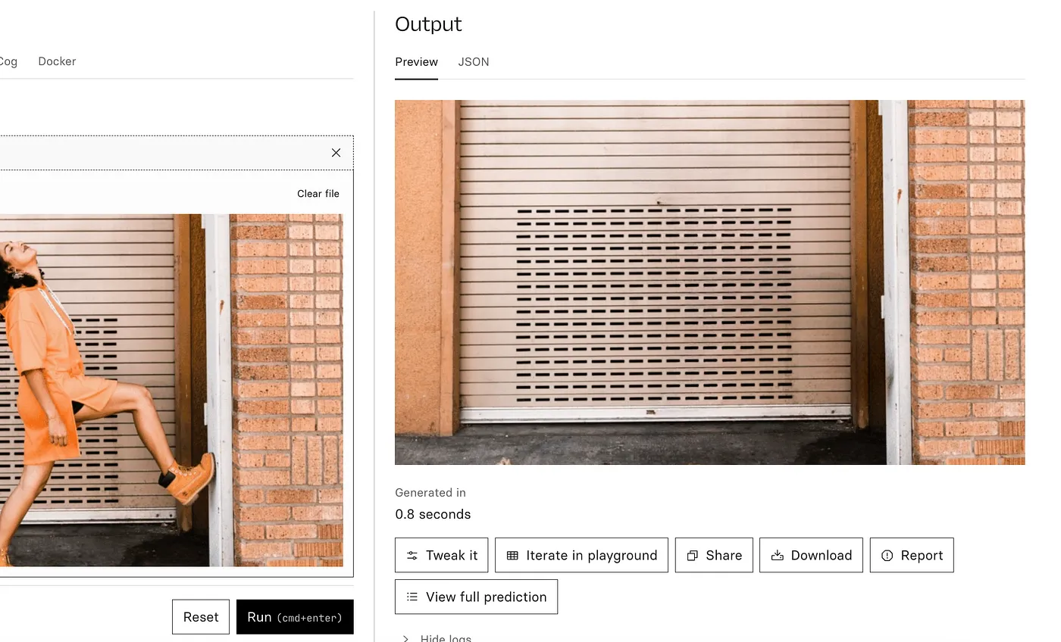This screenshot has width=1061, height=642.
Task: Click the '0.8 seconds' value
Action: coord(433,514)
